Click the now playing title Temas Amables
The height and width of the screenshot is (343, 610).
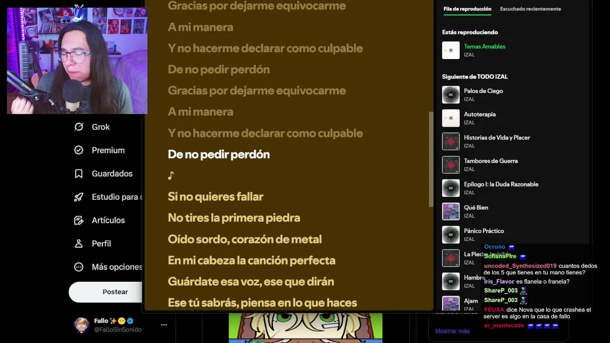[x=485, y=46]
